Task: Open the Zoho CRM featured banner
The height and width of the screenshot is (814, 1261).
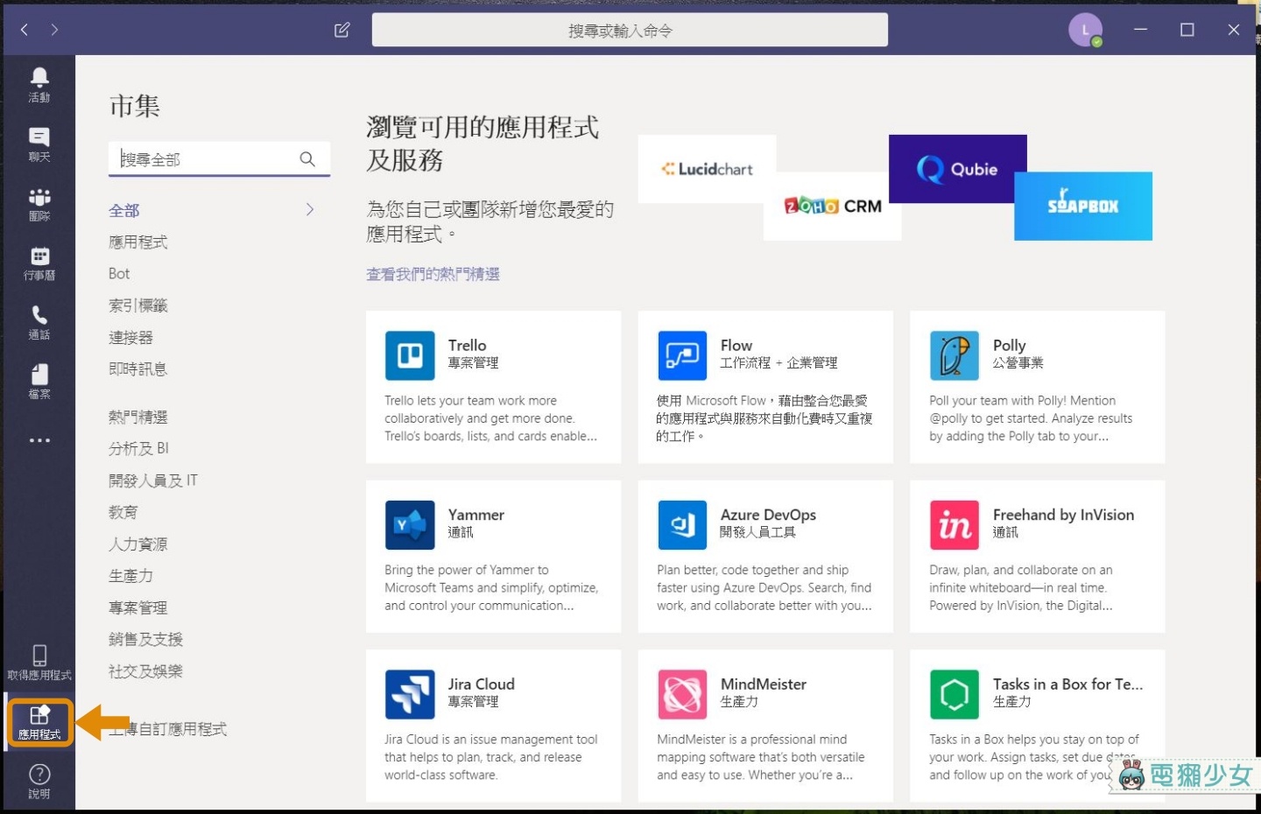Action: tap(832, 206)
